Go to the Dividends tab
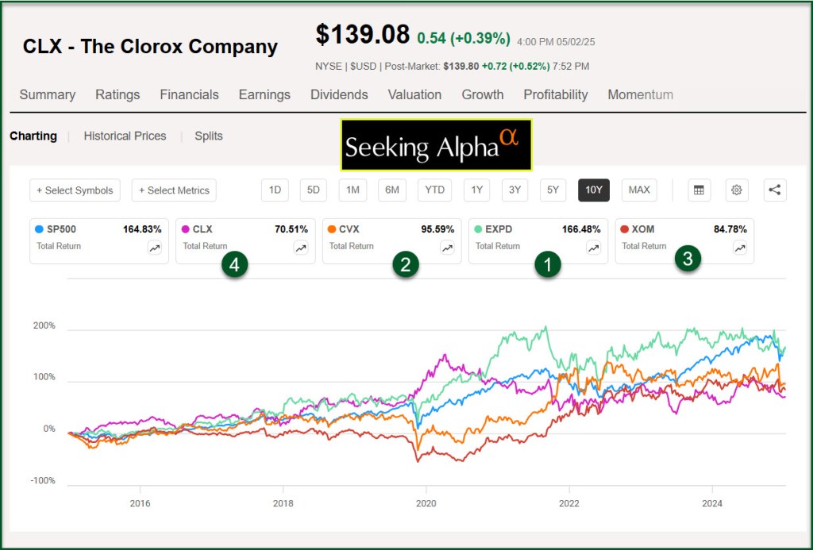The width and height of the screenshot is (813, 550). (x=339, y=94)
